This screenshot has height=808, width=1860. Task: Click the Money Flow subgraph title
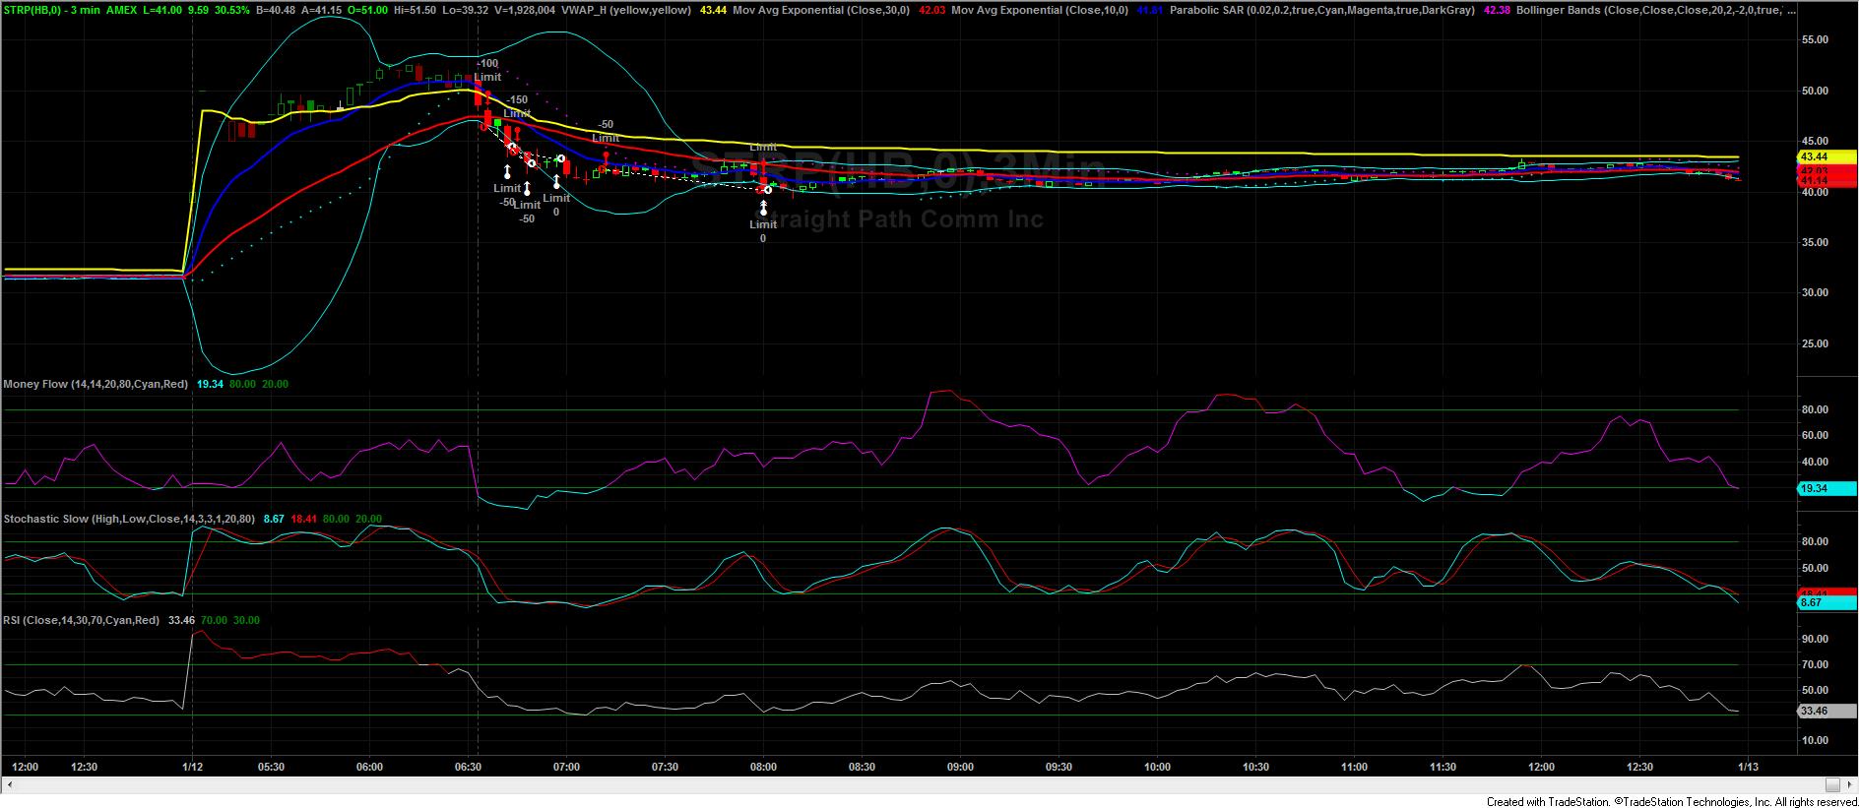(96, 384)
